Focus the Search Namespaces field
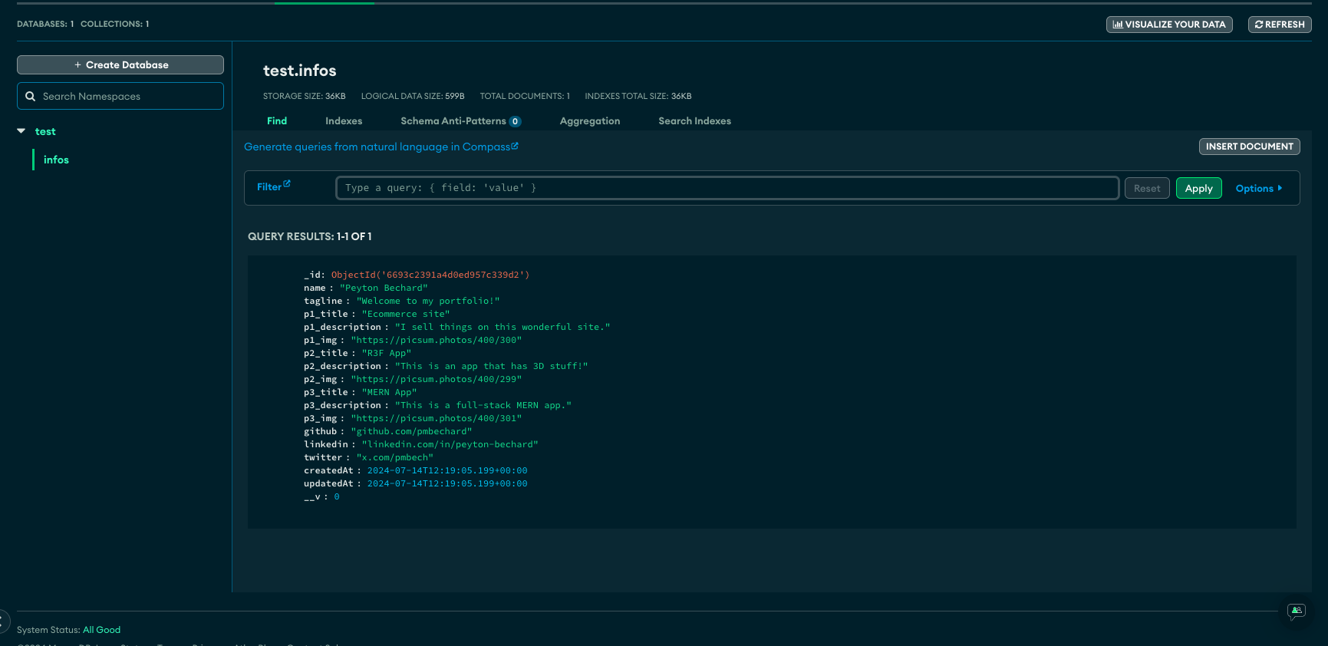Image resolution: width=1328 pixels, height=646 pixels. (120, 96)
